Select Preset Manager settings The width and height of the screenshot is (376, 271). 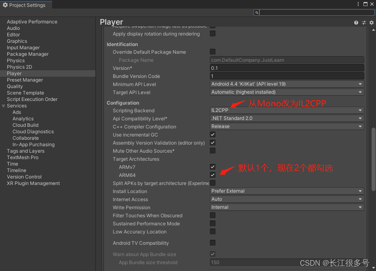(x=25, y=80)
